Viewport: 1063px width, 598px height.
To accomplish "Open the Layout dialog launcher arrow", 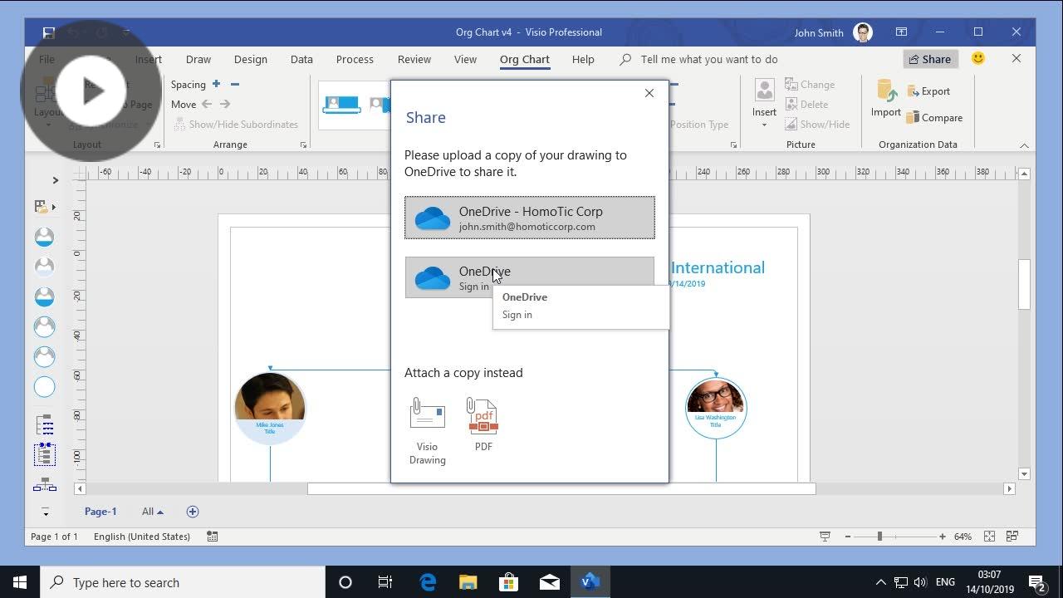I will pyautogui.click(x=157, y=145).
